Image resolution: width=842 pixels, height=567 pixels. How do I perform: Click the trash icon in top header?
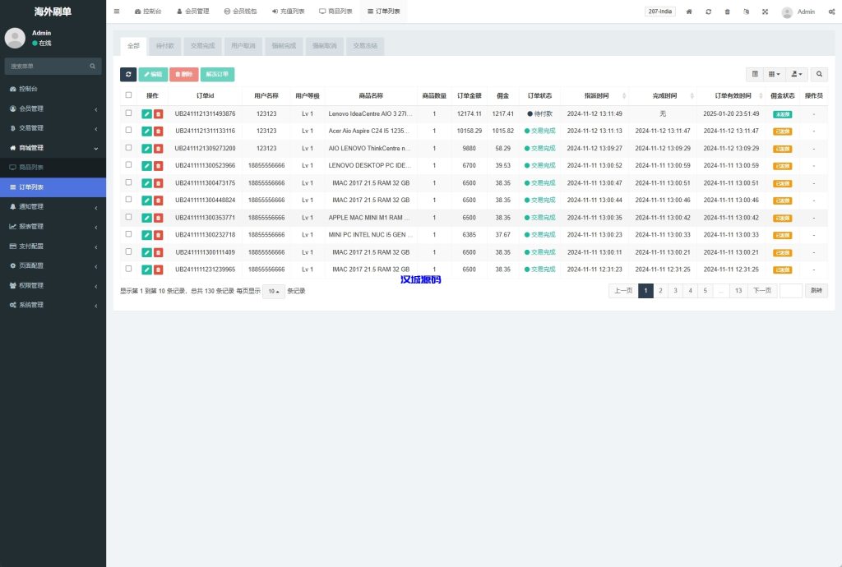pyautogui.click(x=727, y=12)
